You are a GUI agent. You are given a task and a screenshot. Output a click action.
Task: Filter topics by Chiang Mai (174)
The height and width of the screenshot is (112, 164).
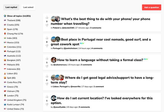[x=15, y=34]
